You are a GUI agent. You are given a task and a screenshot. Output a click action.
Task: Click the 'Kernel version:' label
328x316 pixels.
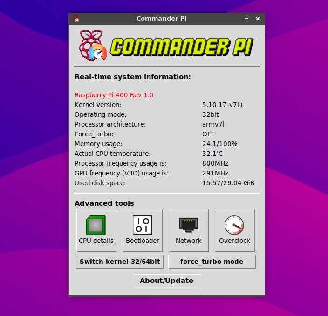[98, 105]
